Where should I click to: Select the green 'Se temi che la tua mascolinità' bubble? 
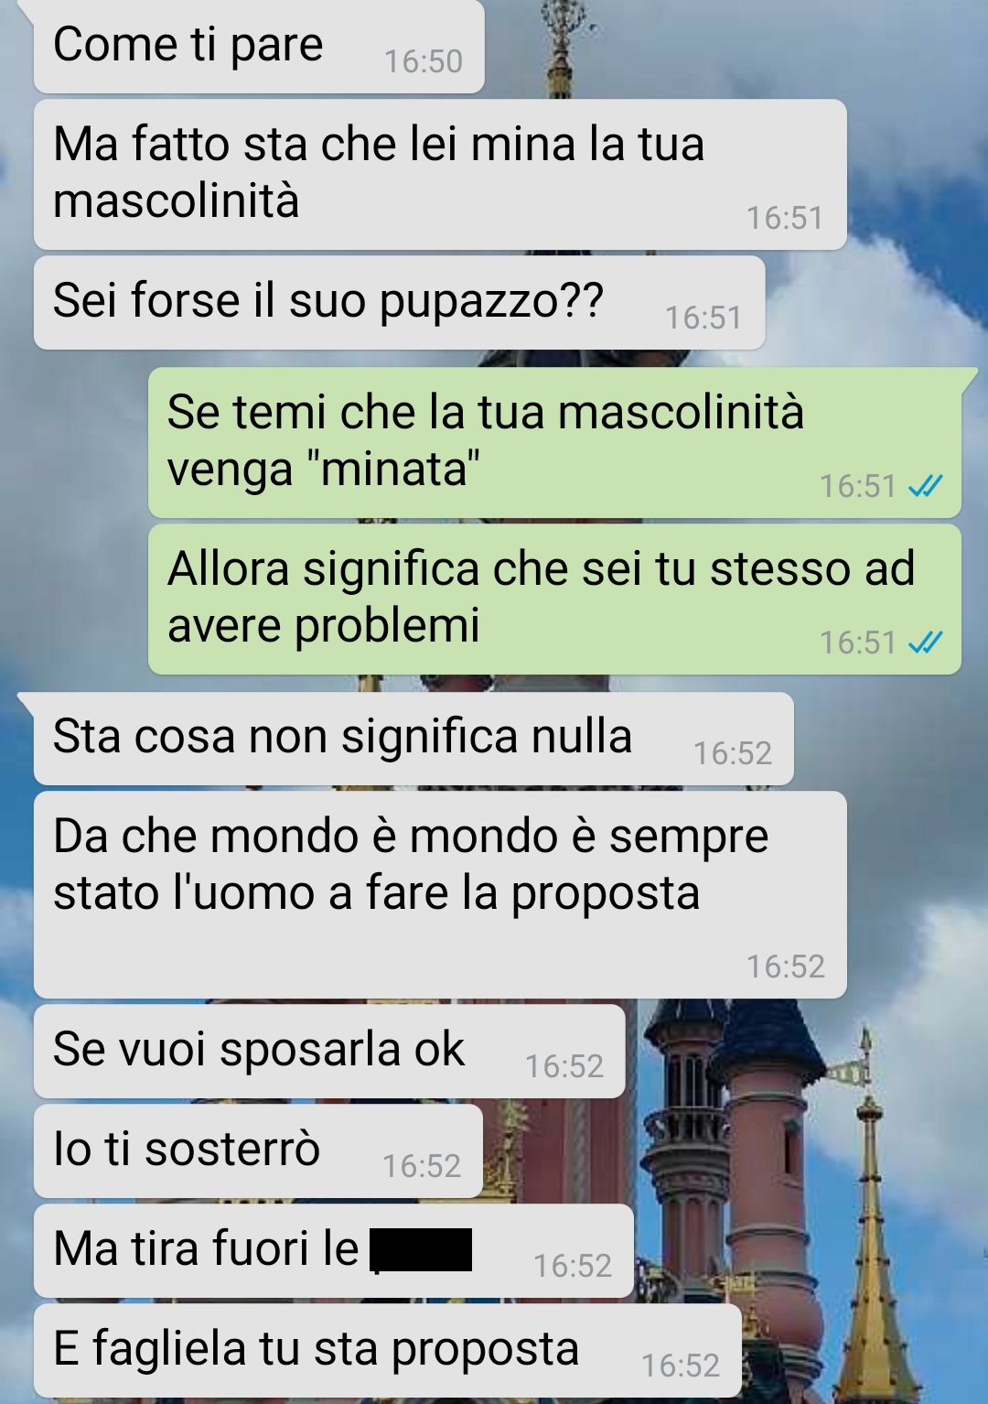pos(554,442)
